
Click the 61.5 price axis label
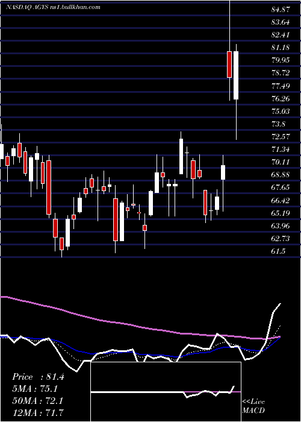(x=278, y=251)
